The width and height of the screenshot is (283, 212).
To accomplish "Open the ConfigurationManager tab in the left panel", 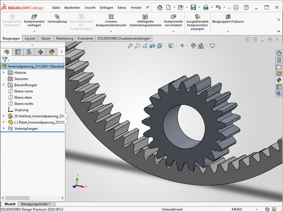I will click(x=29, y=52).
